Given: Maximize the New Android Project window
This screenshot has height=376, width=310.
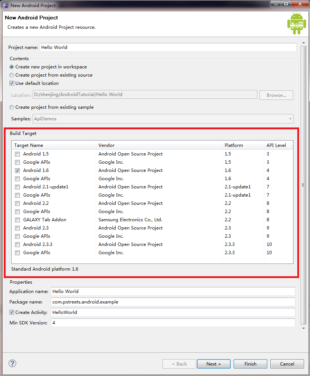Looking at the screenshot, I should [286, 4].
